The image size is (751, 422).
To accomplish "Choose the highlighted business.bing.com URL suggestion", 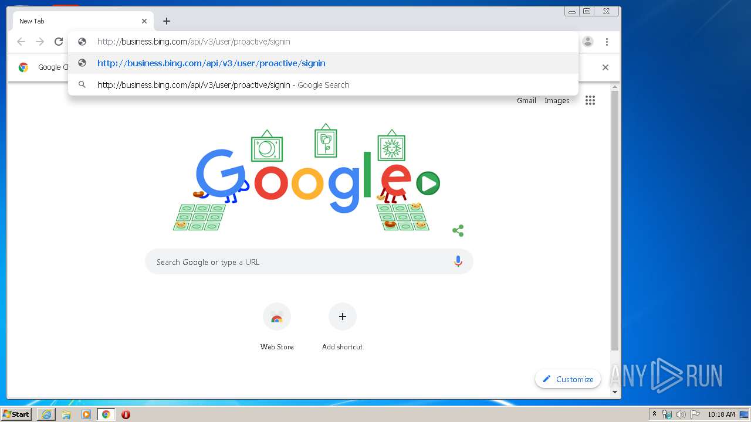I will pos(323,63).
